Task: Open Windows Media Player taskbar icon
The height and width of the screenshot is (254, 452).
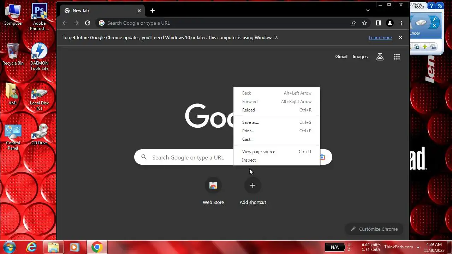Action: coord(75,247)
